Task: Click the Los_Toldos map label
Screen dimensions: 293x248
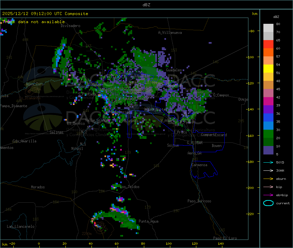Action: (x=130, y=187)
